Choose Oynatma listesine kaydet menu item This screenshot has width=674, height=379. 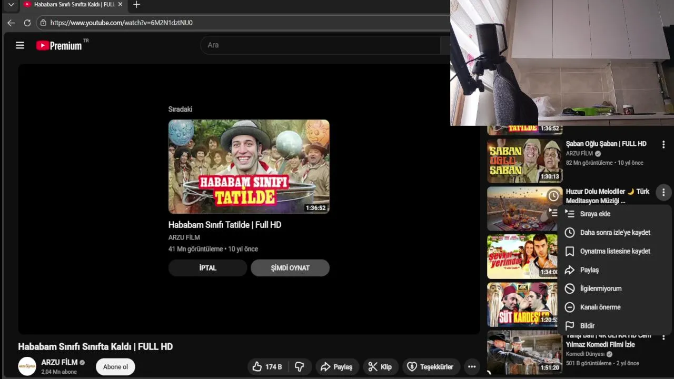[x=614, y=251]
